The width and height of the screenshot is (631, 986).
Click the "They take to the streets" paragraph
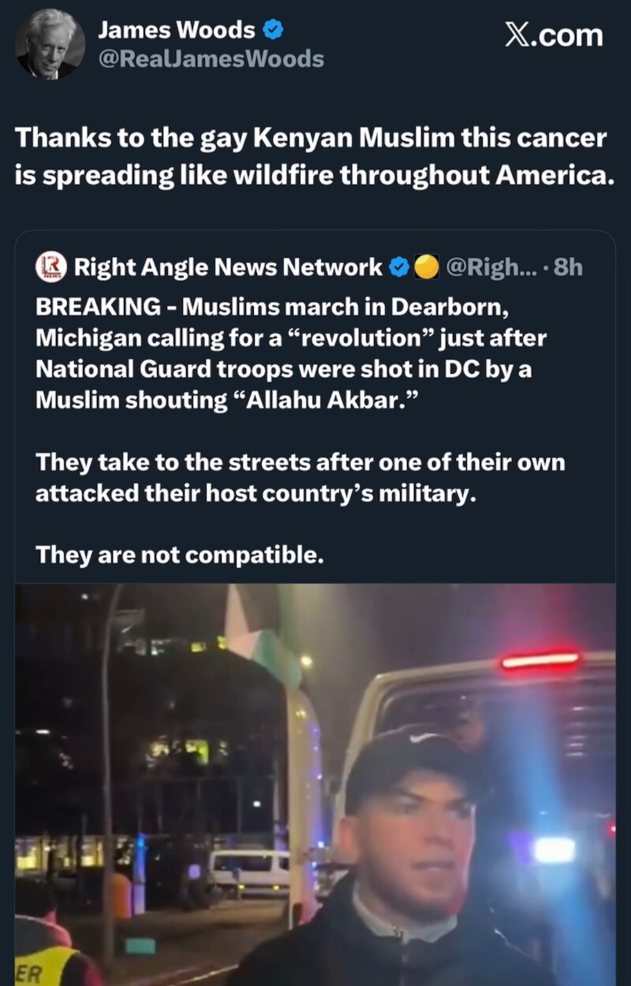coord(300,477)
